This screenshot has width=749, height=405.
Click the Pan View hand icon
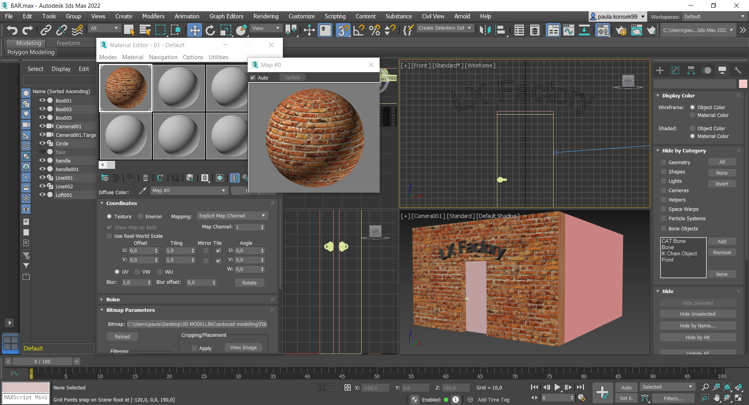pos(716,398)
